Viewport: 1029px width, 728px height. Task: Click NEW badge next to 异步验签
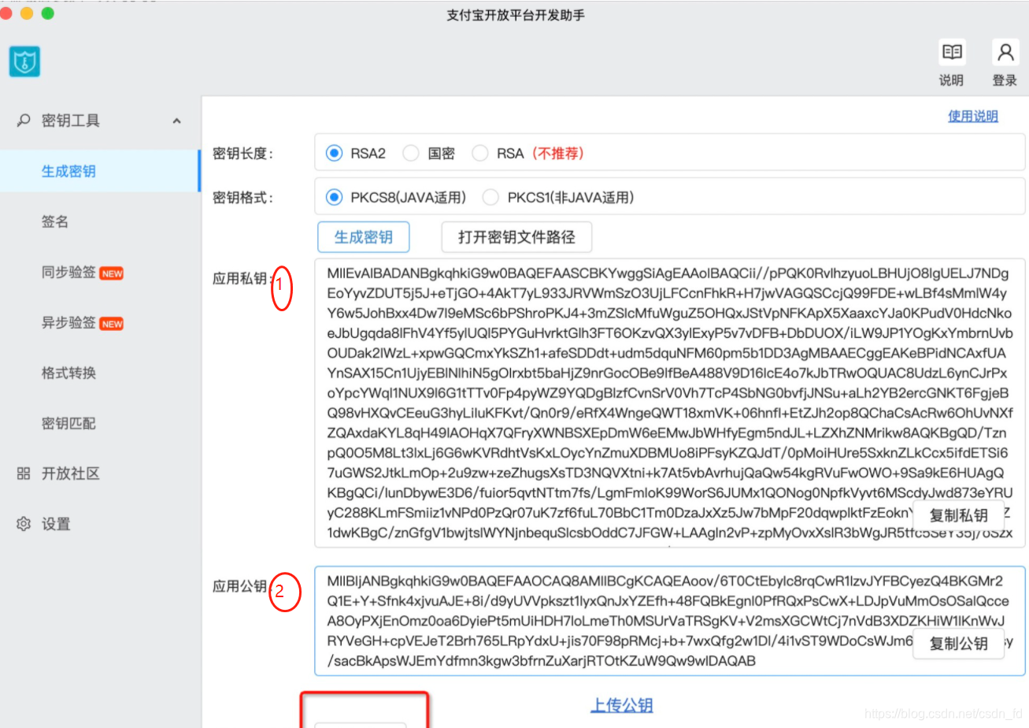click(x=112, y=324)
